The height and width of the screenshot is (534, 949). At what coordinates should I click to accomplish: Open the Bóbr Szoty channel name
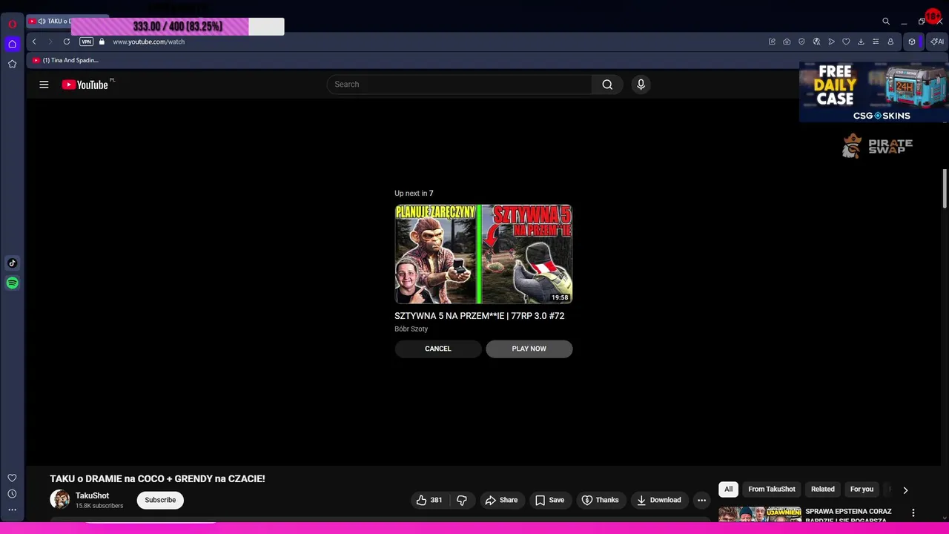point(411,329)
